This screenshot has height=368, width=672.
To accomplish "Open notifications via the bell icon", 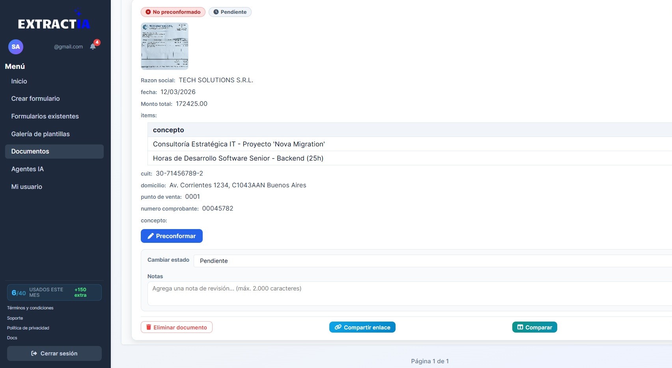I will coord(93,46).
